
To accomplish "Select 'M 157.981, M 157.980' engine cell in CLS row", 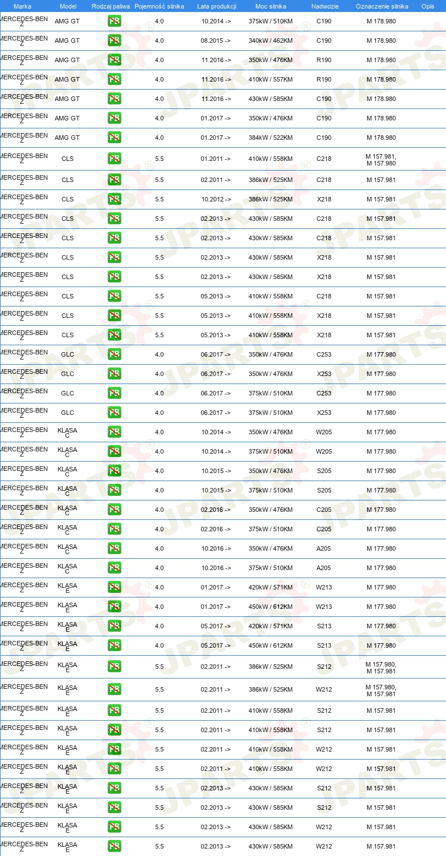I will pyautogui.click(x=381, y=160).
